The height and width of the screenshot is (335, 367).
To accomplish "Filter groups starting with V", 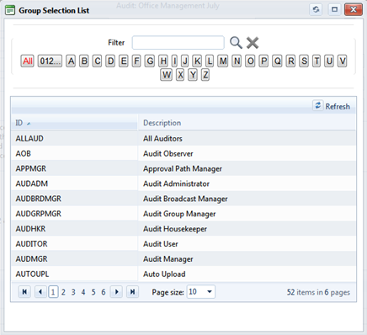I will (343, 61).
